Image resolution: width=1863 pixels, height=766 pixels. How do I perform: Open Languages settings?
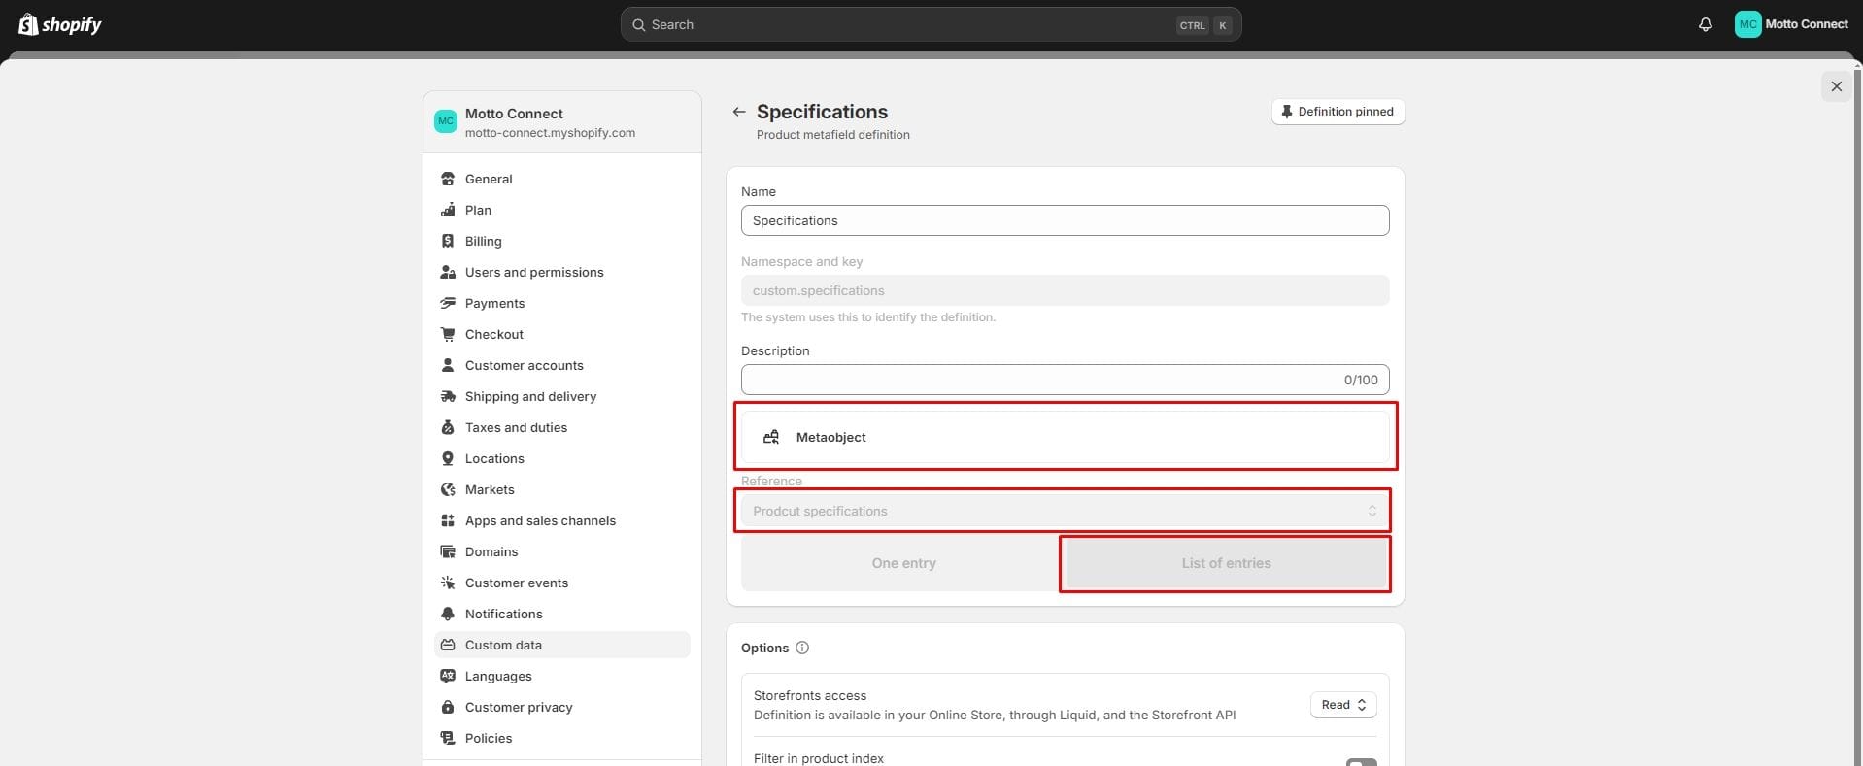(562, 676)
